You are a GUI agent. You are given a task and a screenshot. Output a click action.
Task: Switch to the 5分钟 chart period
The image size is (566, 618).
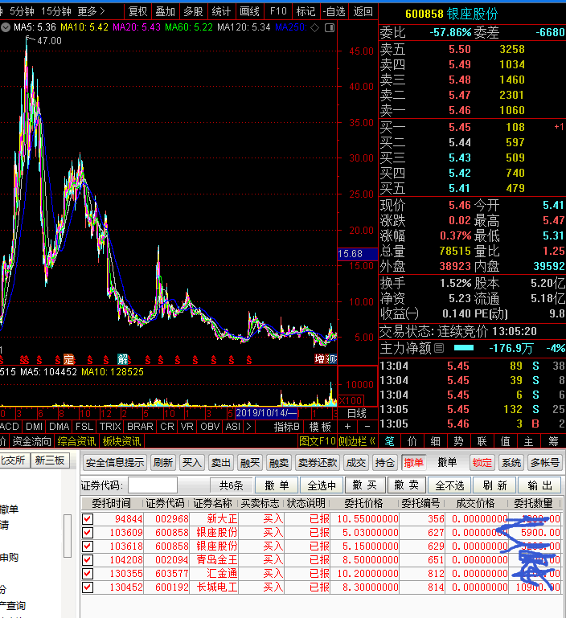22,11
